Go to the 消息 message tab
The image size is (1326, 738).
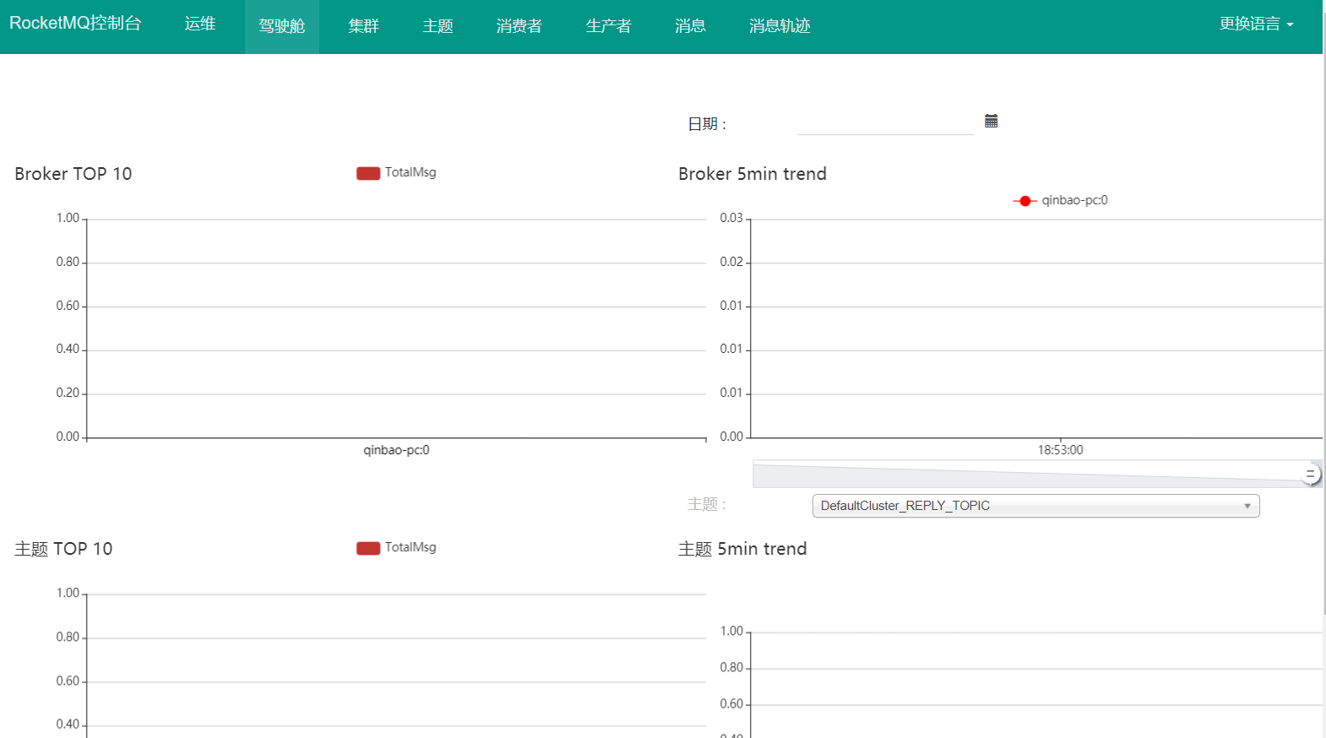point(690,26)
